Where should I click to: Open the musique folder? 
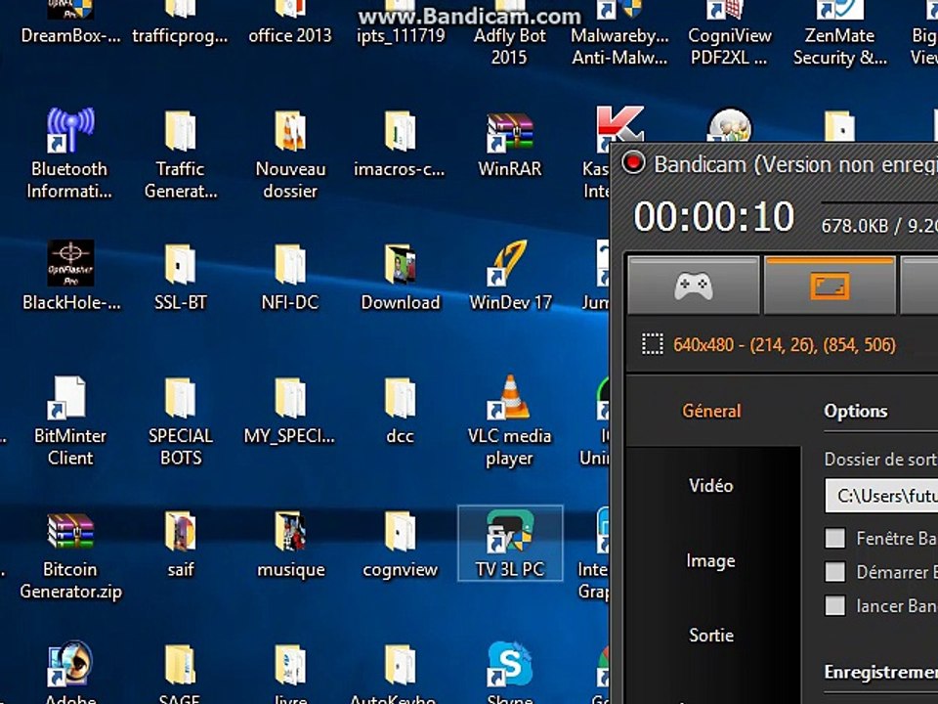pyautogui.click(x=291, y=545)
